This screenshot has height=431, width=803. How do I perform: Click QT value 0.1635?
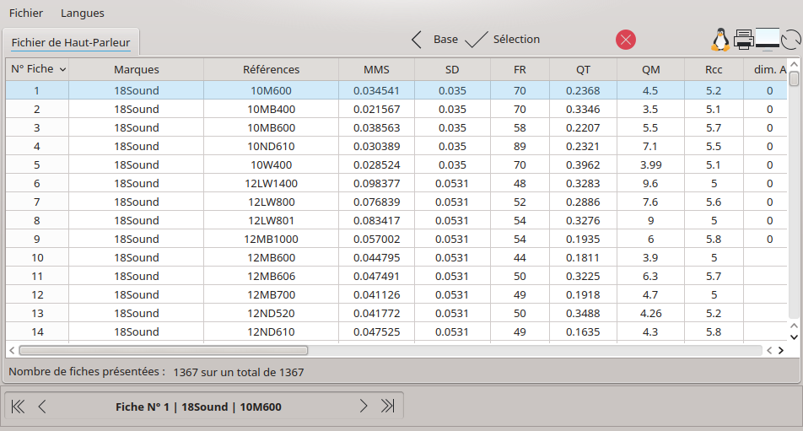(x=583, y=331)
